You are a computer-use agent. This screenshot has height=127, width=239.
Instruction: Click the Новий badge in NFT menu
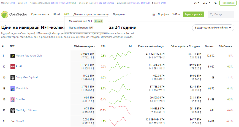(98, 21)
